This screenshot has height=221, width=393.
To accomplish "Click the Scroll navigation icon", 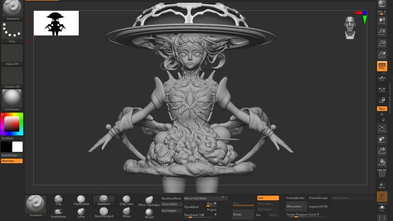I will coord(382,21).
